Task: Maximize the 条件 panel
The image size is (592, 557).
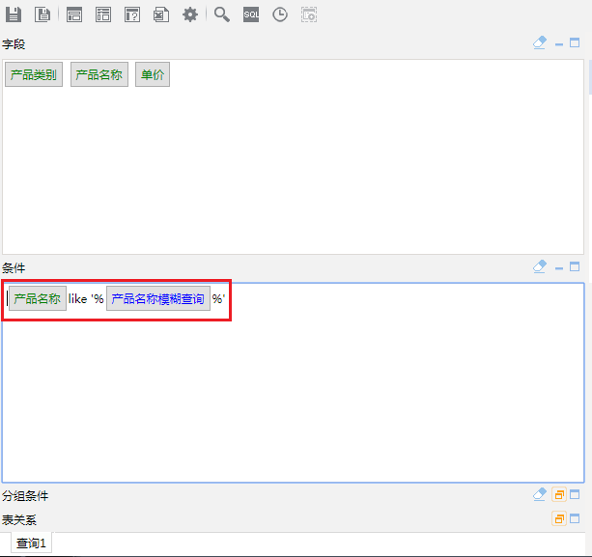Action: tap(575, 266)
